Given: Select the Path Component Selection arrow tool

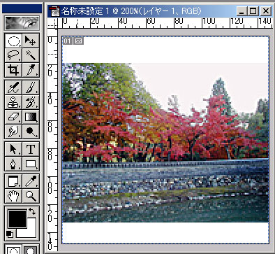Looking at the screenshot, I should point(13,149).
